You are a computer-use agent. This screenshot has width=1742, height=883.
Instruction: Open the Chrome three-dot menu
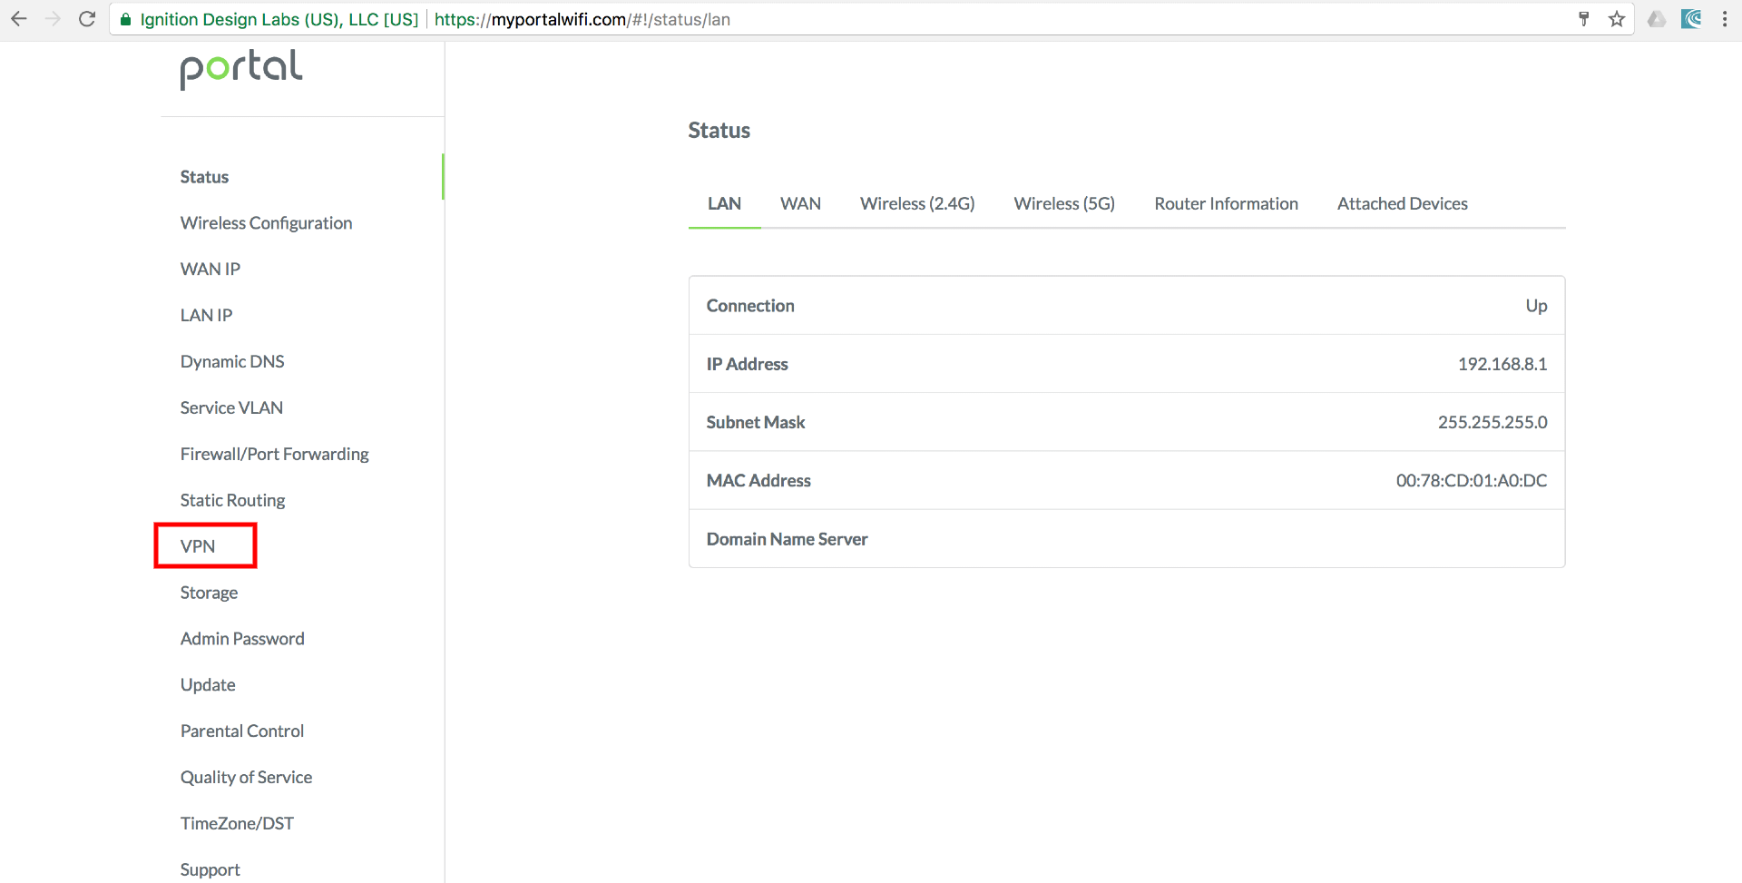click(x=1724, y=19)
